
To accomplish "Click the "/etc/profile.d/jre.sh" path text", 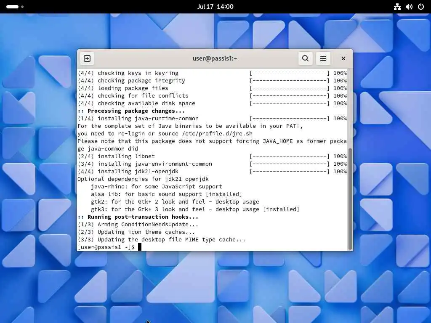I will [x=217, y=134].
